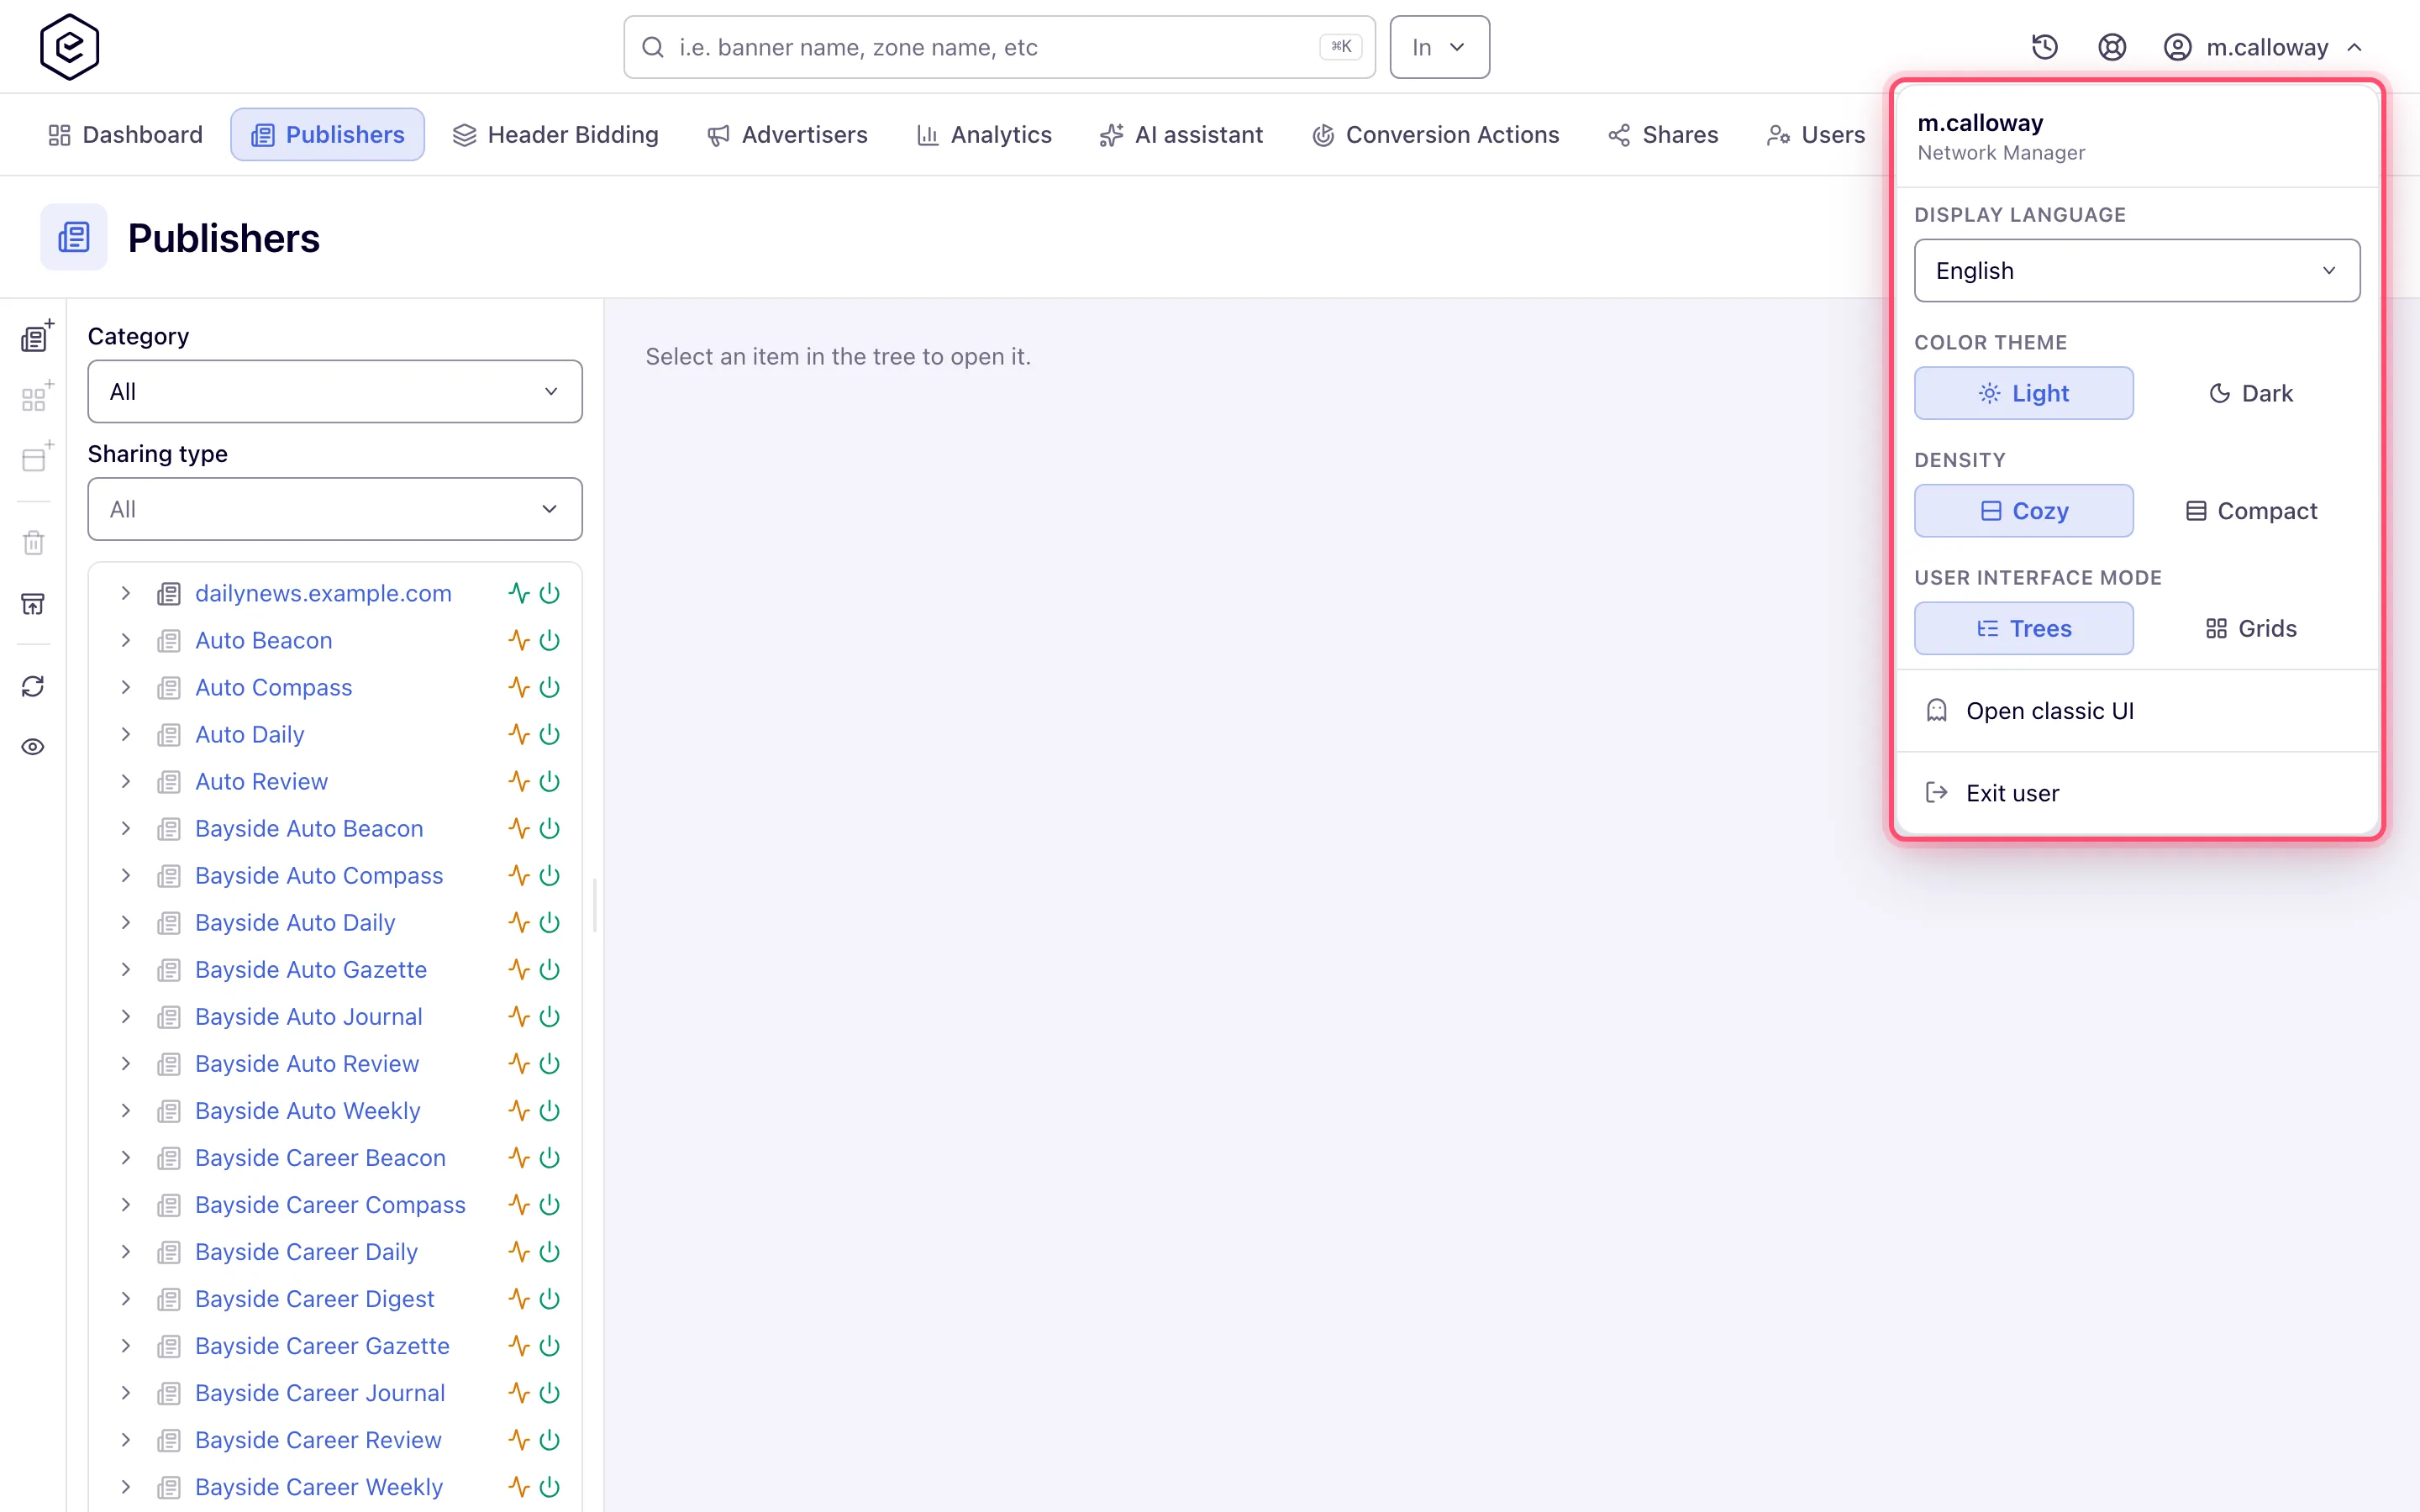Select Trees user interface mode
The height and width of the screenshot is (1512, 2420).
tap(2023, 628)
